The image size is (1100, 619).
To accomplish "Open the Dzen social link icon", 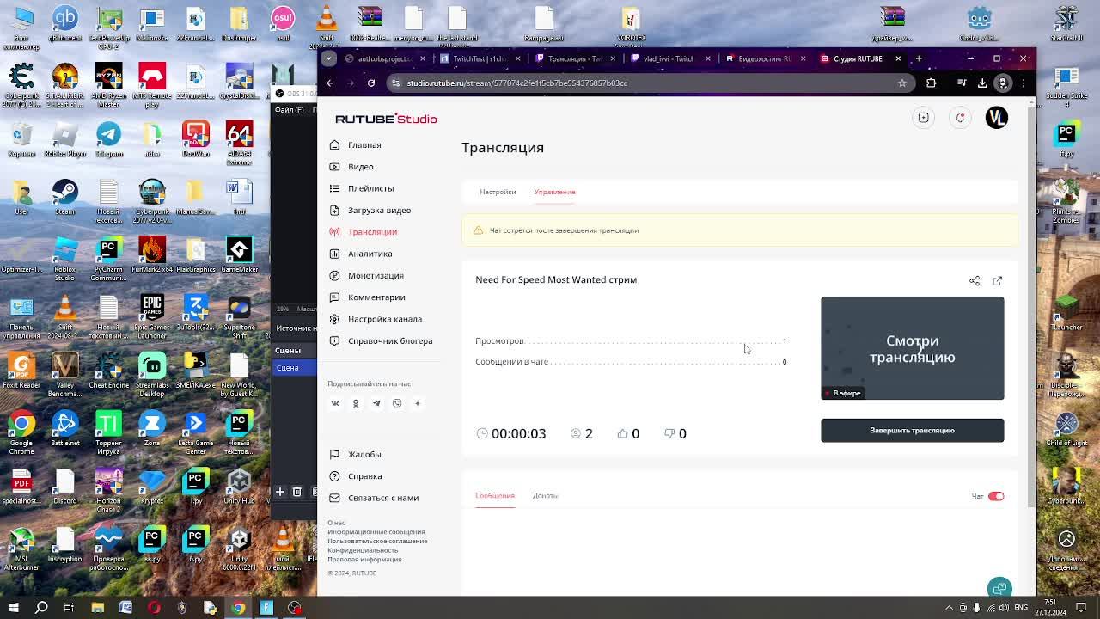I will (x=418, y=403).
